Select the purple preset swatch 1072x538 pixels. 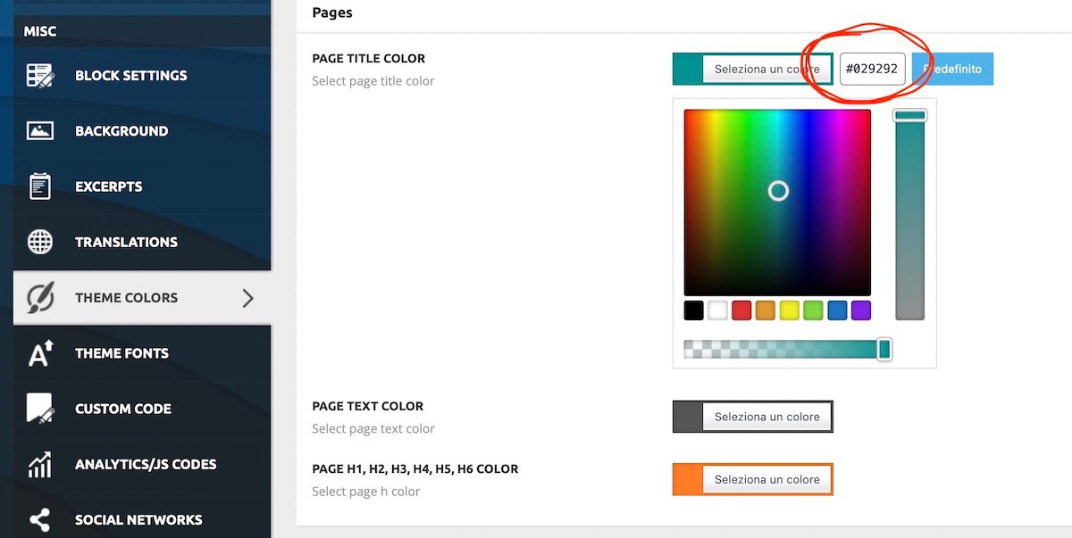pos(860,310)
